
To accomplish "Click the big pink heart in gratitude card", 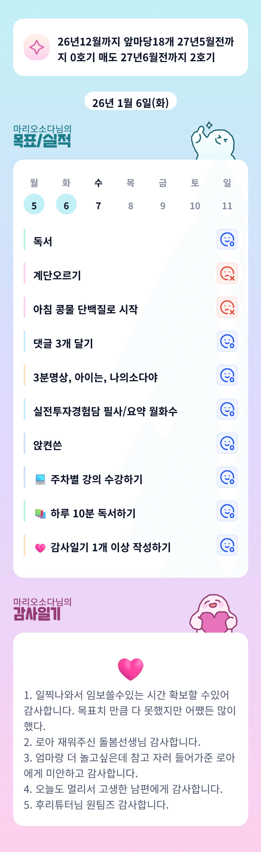I will coord(131,668).
